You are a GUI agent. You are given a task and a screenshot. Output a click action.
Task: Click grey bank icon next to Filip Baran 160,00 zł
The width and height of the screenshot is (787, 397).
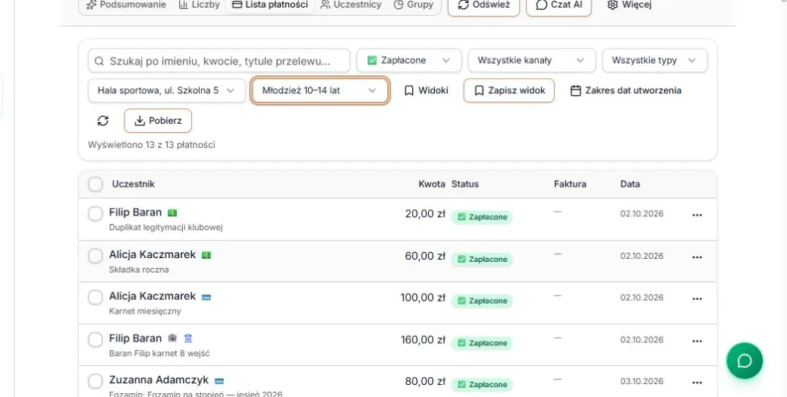pos(172,339)
